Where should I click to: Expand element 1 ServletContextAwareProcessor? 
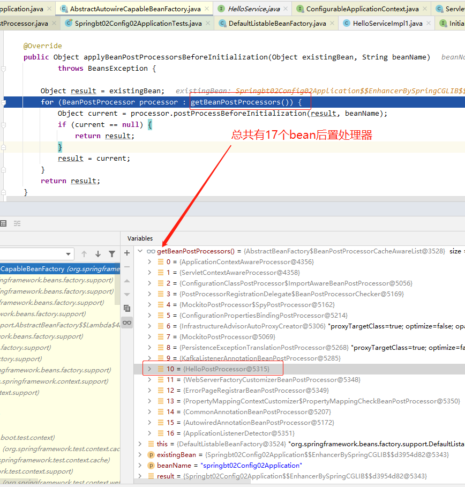click(149, 272)
